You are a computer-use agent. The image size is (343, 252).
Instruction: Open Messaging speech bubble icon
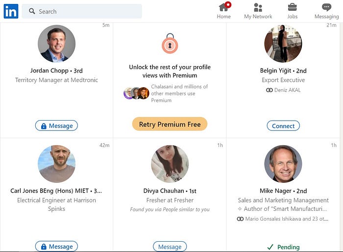pyautogui.click(x=327, y=7)
